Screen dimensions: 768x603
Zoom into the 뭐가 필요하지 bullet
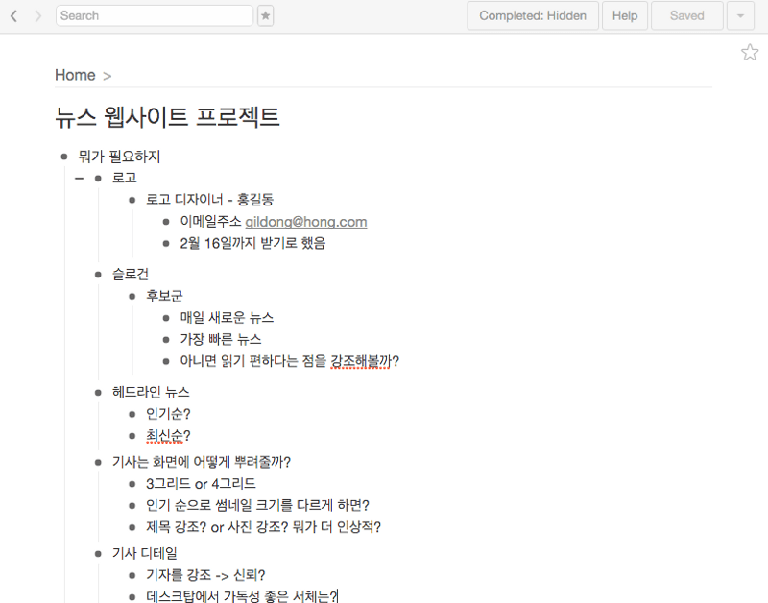64,157
